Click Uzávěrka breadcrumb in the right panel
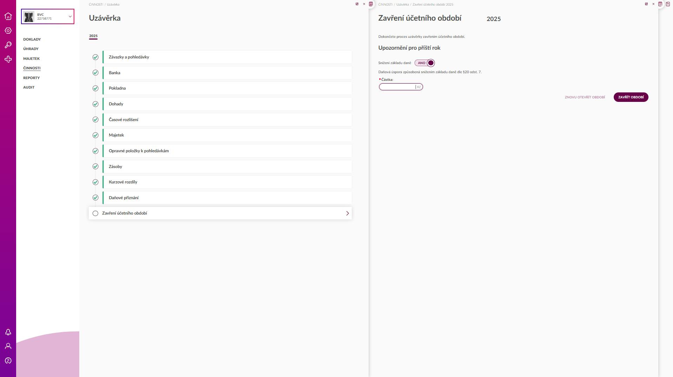 (x=403, y=5)
